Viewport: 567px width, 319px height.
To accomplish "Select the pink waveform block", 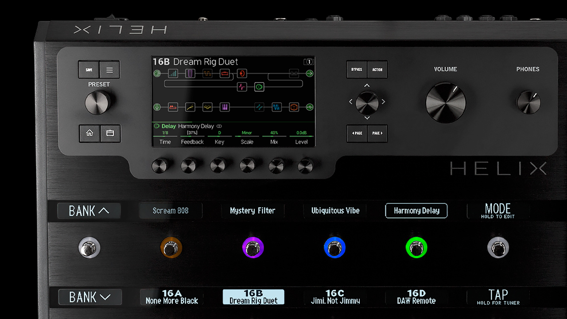I will coord(241,87).
